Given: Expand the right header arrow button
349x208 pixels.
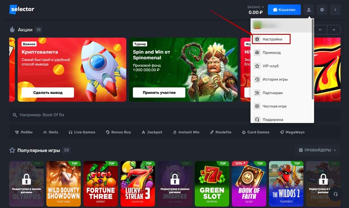Looking at the screenshot, I should pos(335,9).
